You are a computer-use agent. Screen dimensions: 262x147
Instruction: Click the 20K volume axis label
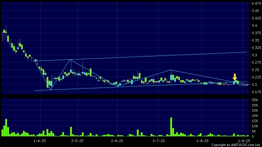point(255,116)
